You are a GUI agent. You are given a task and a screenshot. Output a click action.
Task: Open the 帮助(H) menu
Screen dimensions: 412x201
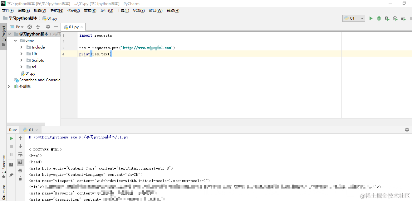[173, 11]
